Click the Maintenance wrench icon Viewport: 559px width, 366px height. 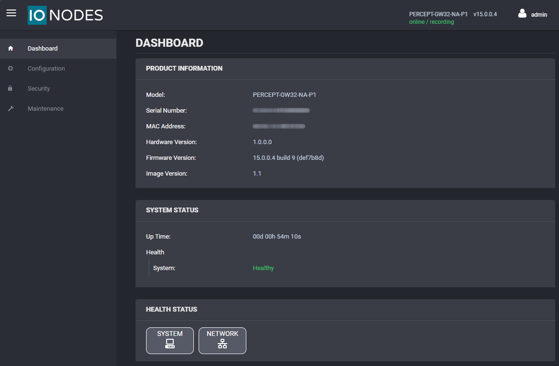tap(11, 108)
